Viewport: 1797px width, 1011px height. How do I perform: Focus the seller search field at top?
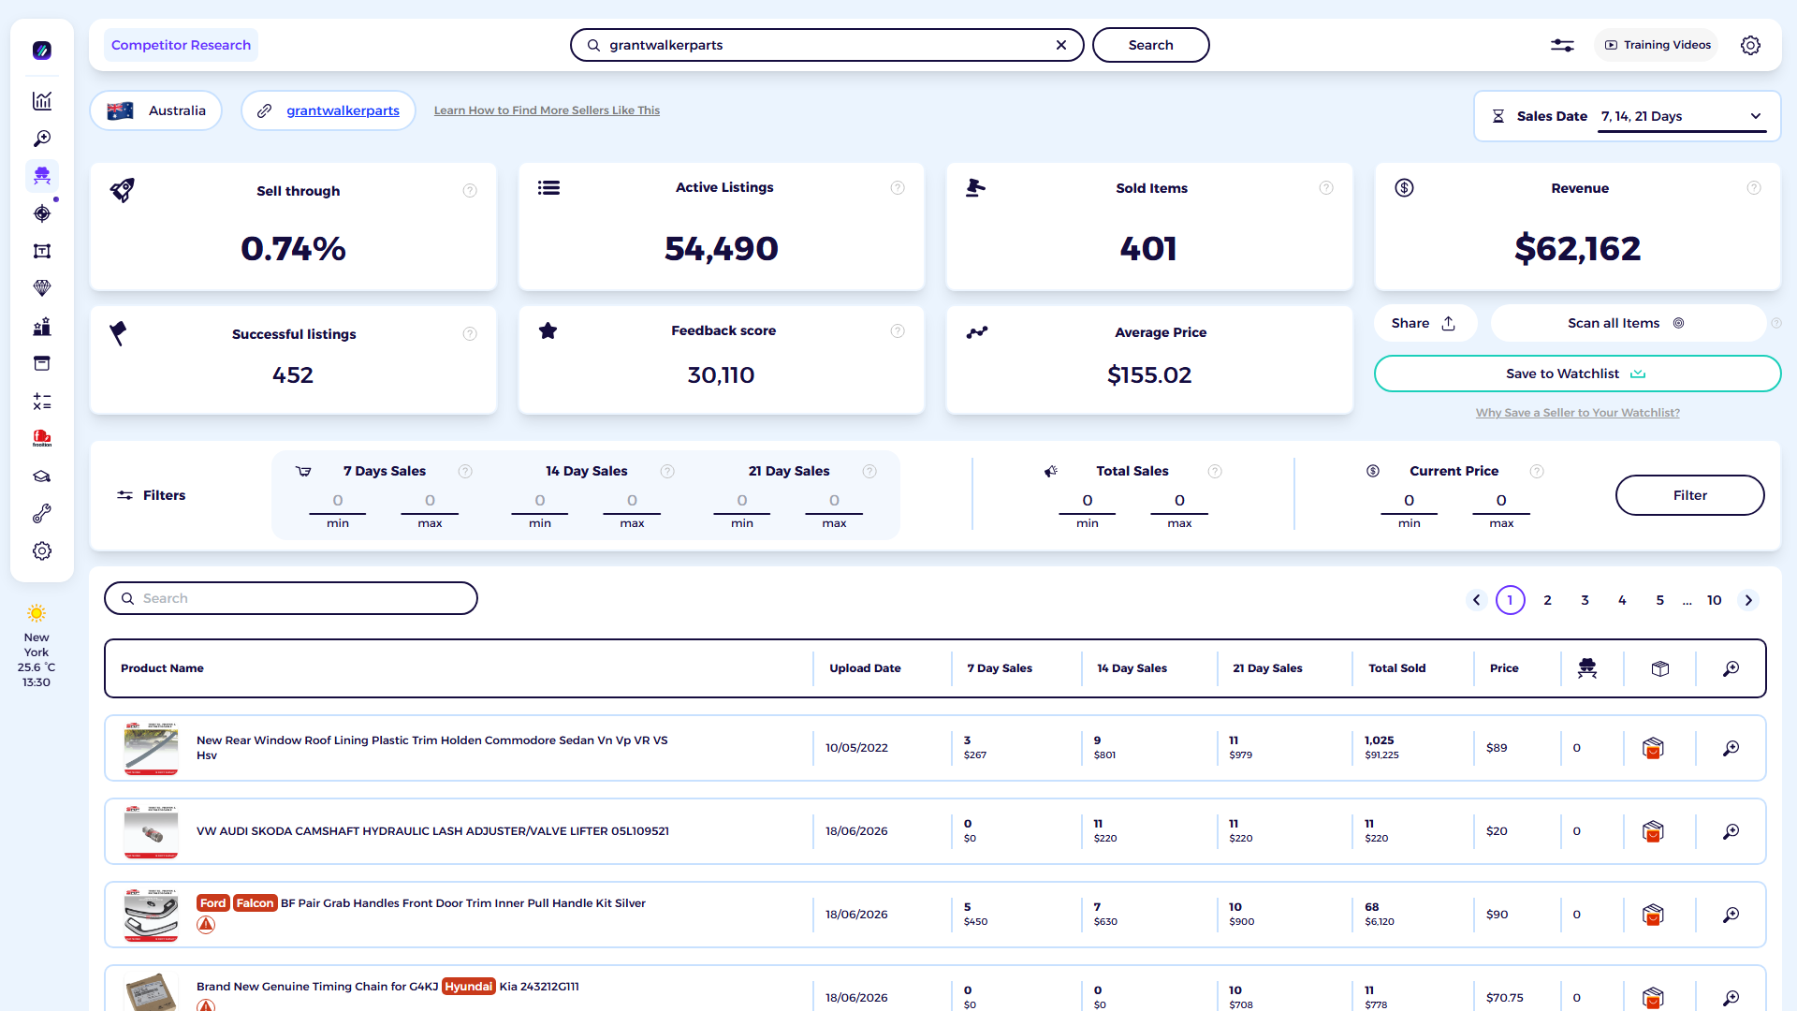[x=827, y=45]
